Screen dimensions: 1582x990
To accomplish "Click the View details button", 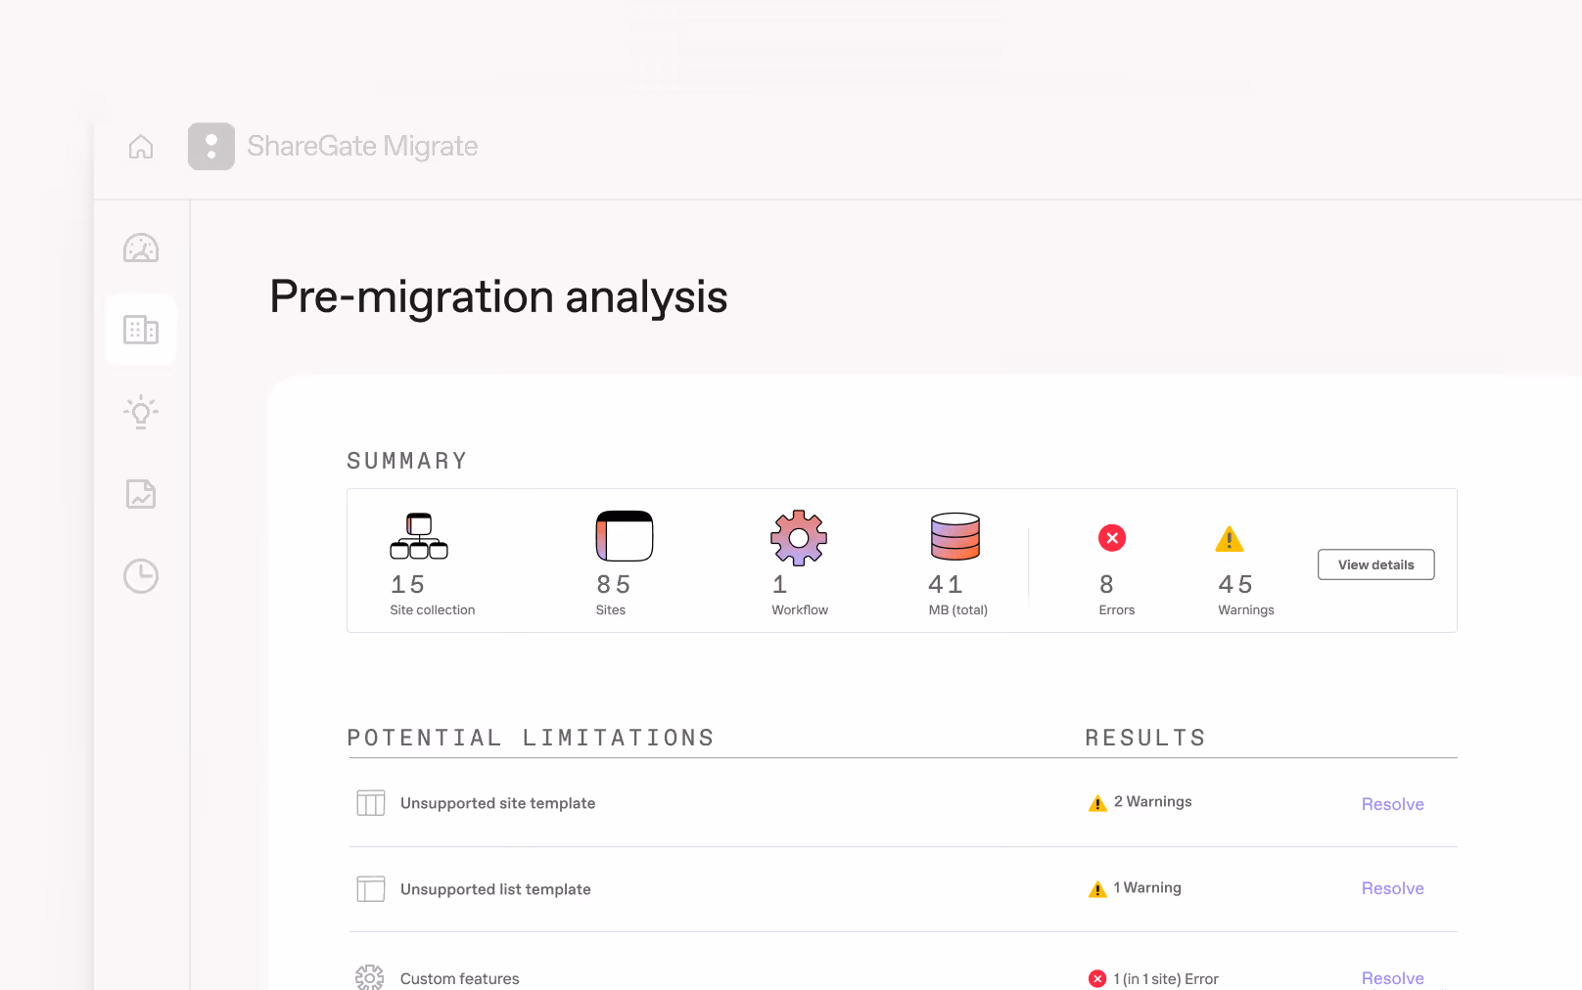I will click(x=1376, y=564).
